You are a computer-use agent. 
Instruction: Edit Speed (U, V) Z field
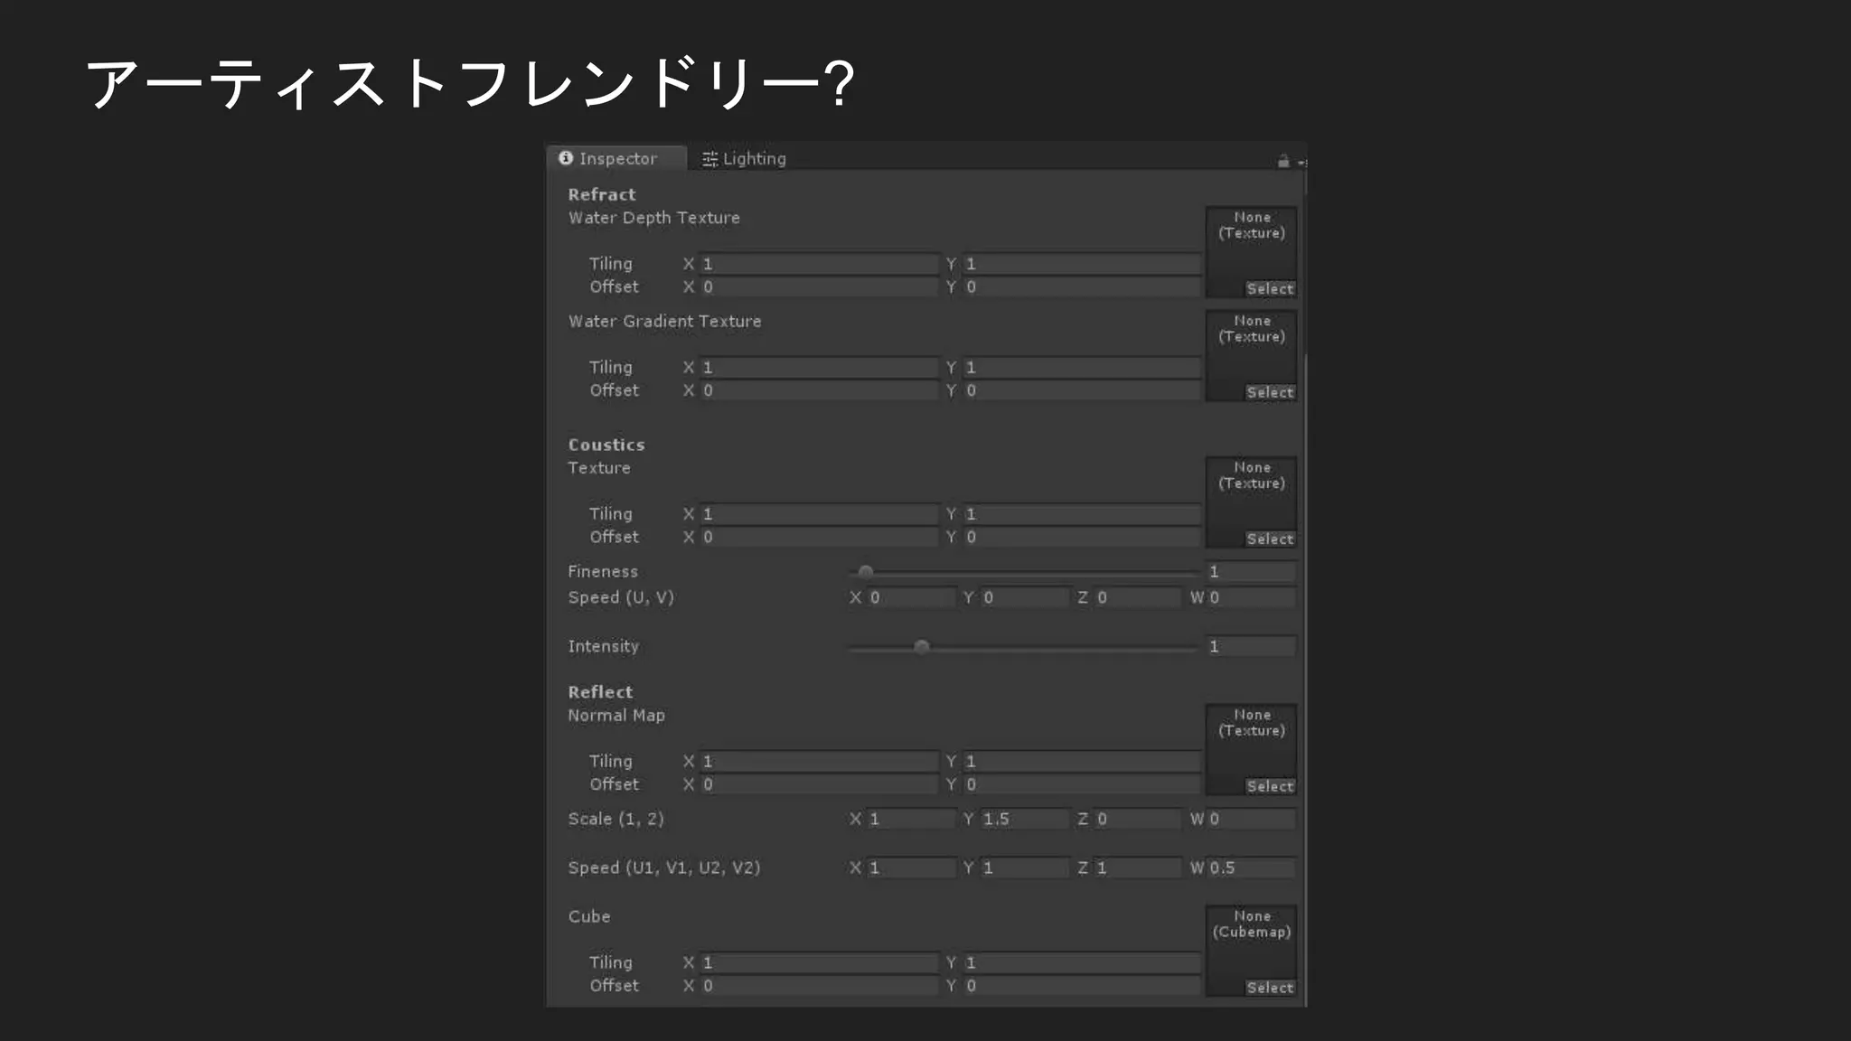[x=1137, y=597]
